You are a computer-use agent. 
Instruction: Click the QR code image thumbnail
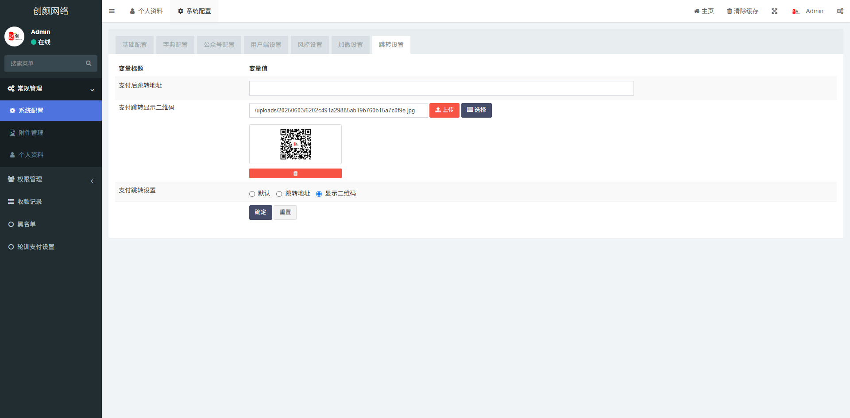pos(295,144)
